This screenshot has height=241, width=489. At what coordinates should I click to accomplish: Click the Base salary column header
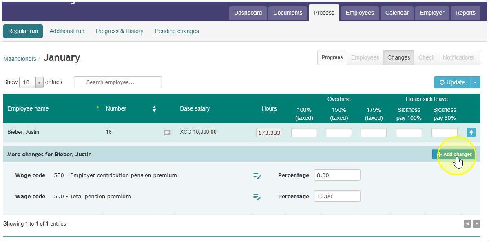coord(195,109)
